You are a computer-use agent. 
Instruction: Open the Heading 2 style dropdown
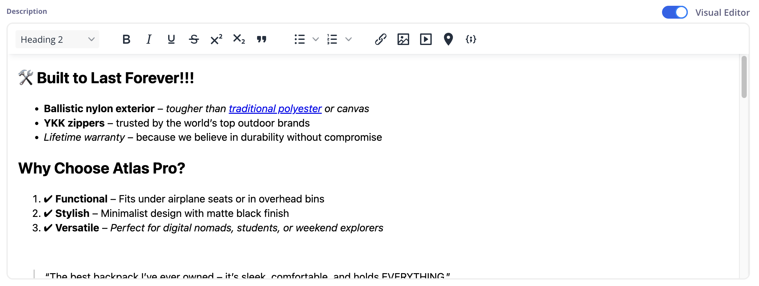click(x=57, y=39)
